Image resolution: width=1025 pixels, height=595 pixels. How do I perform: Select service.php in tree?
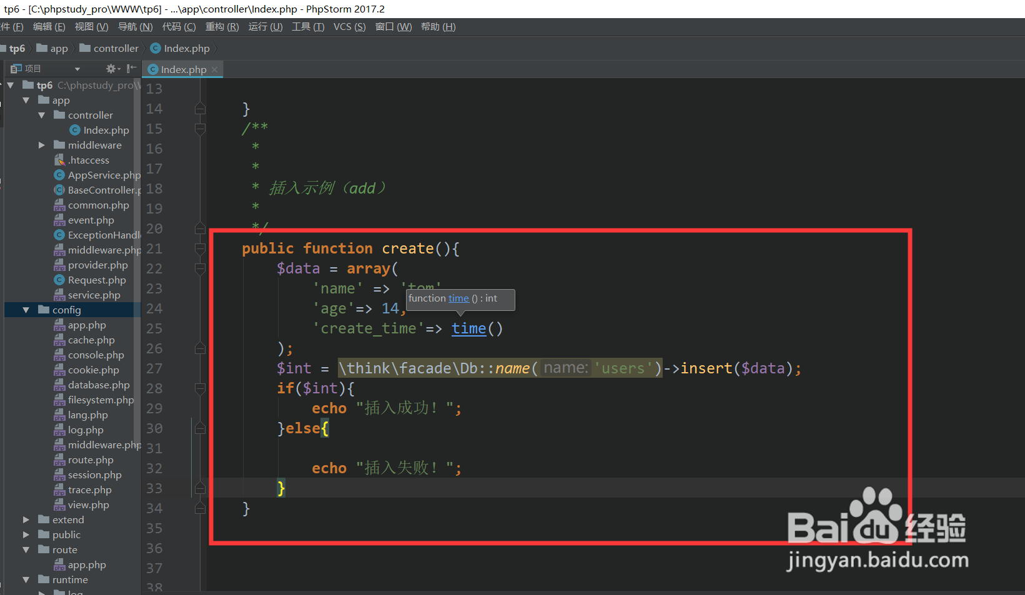[87, 295]
